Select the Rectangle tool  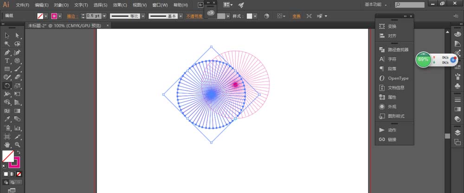pyautogui.click(x=7, y=69)
